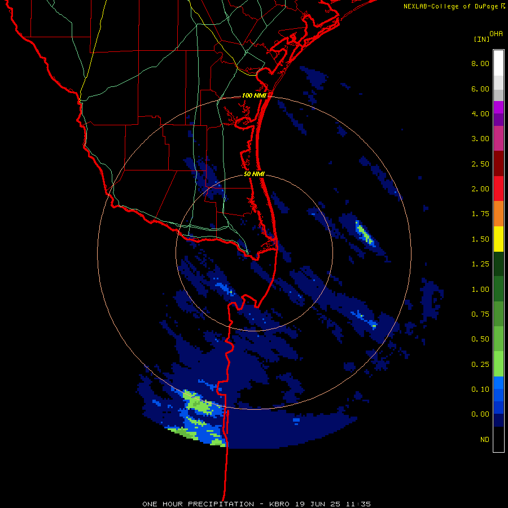Image resolution: width=508 pixels, height=508 pixels.
Task: Pick the pink swatch beside 3.00
Action: [498, 139]
